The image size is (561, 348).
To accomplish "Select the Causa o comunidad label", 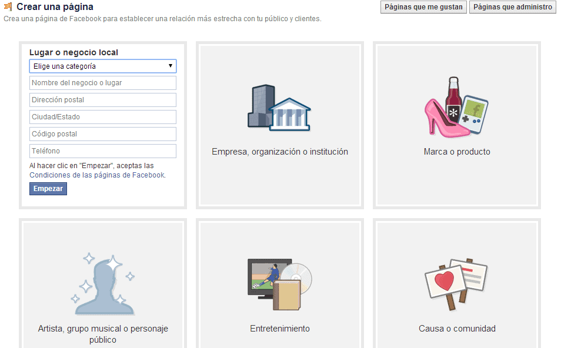I will (x=457, y=329).
